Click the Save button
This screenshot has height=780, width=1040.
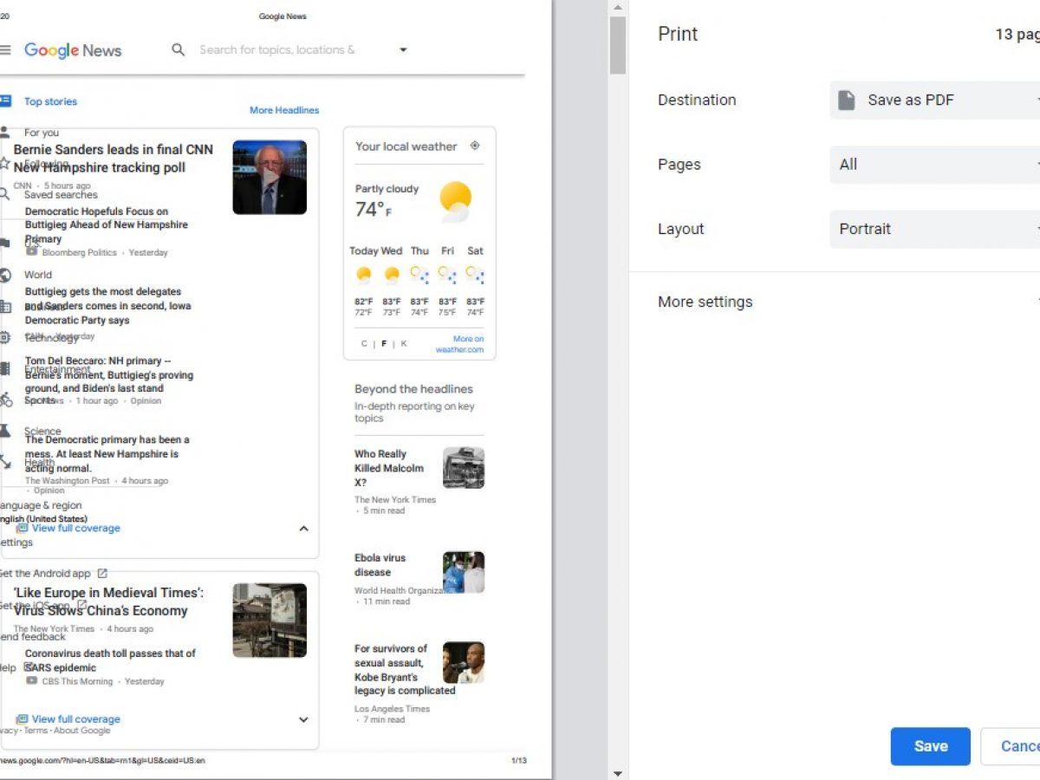(x=931, y=746)
